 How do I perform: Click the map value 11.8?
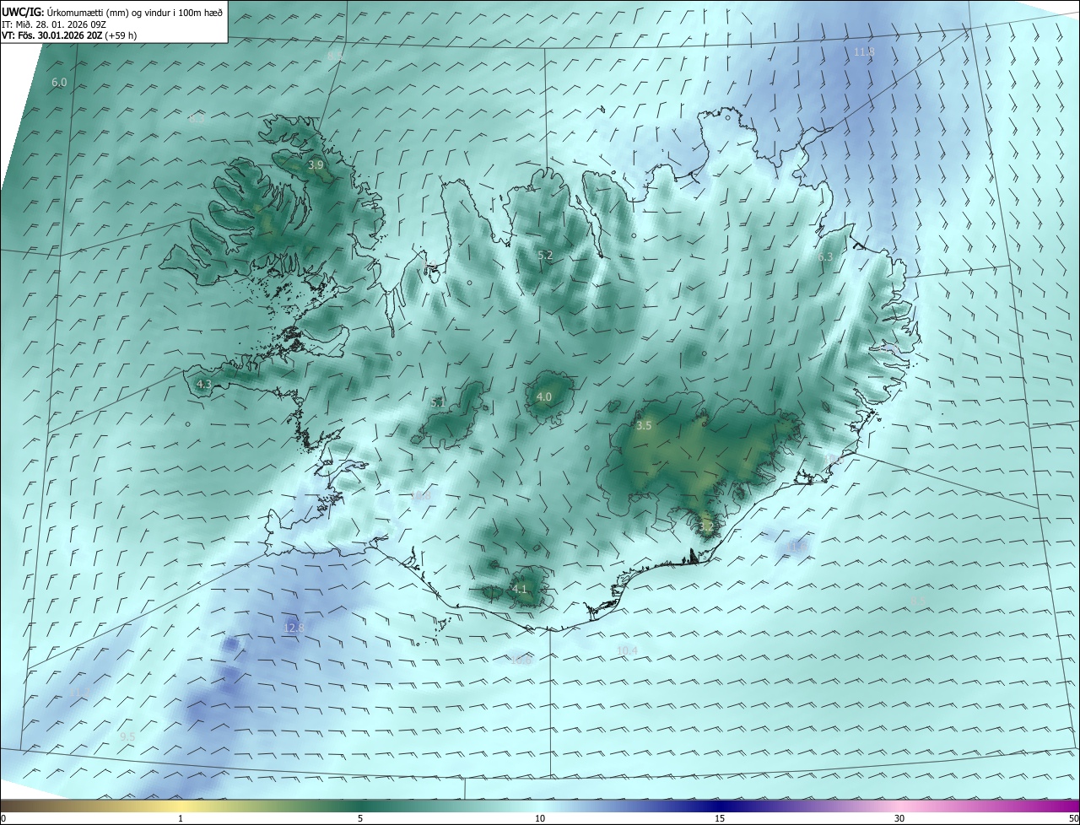tap(864, 52)
